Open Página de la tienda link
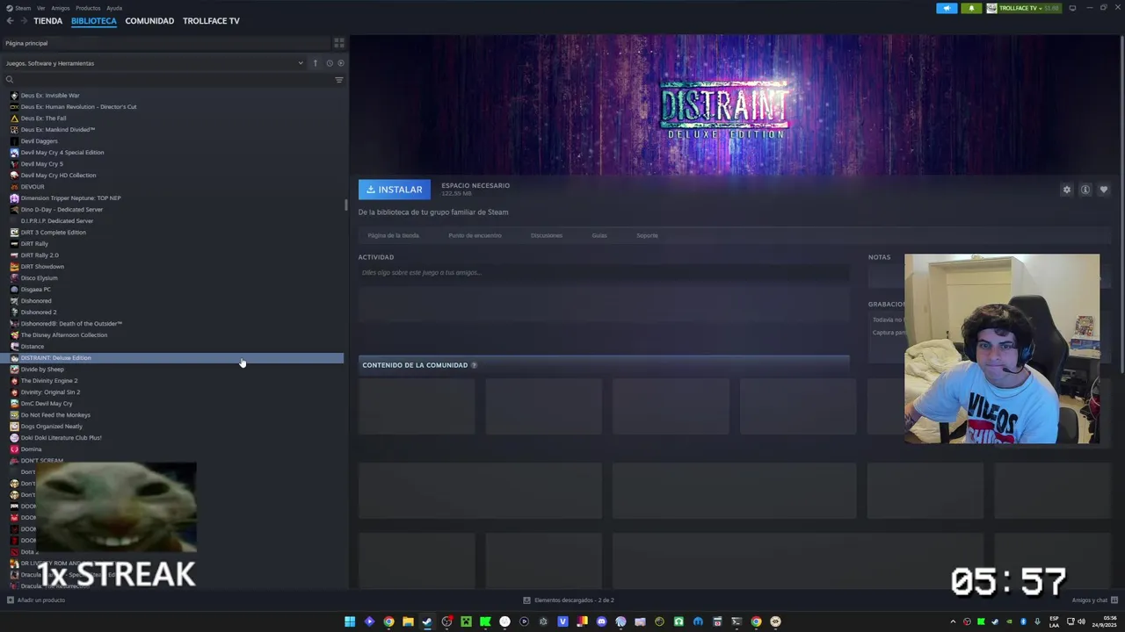The width and height of the screenshot is (1125, 632). [393, 235]
